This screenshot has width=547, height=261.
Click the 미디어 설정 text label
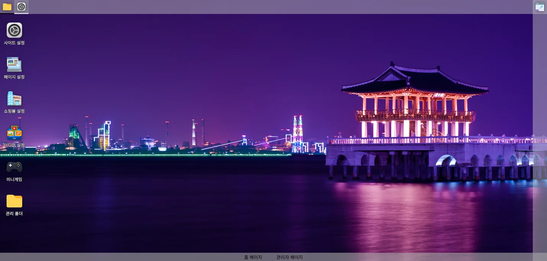14,145
